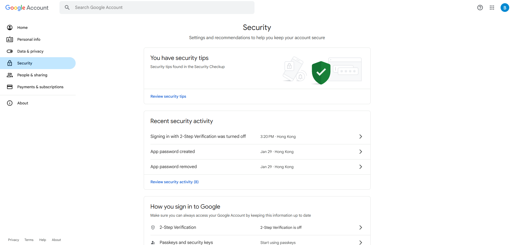Screen dimensions: 513x245
Task: Click the Payments & subscriptions card icon
Action: pos(10,87)
